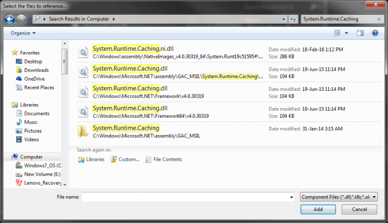Image resolution: width=388 pixels, height=223 pixels.
Task: Click the OneDrive cloud icon
Action: click(19, 78)
